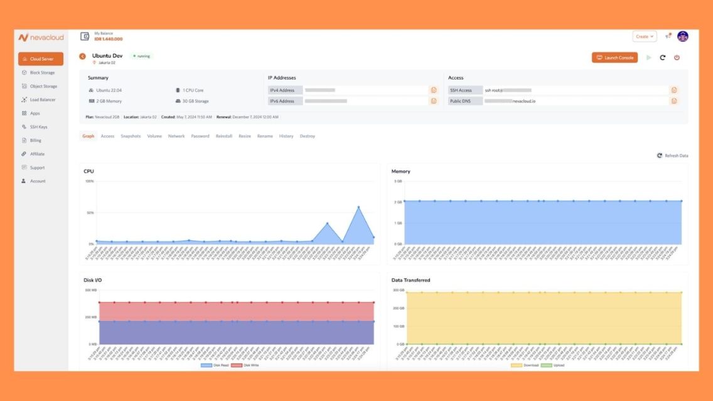Screen dimensions: 713x401
Task: Switch to the Access tab
Action: [x=107, y=136]
